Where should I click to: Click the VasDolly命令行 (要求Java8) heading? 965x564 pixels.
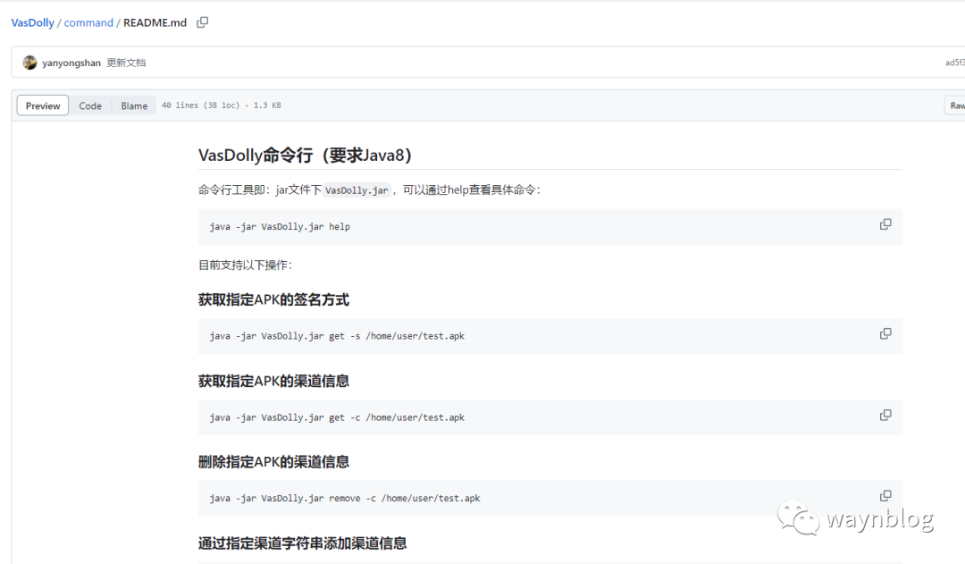[x=305, y=156]
